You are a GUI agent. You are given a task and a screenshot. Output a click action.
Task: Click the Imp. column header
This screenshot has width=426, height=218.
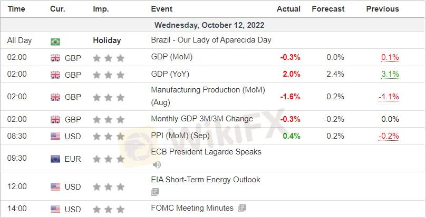click(101, 9)
